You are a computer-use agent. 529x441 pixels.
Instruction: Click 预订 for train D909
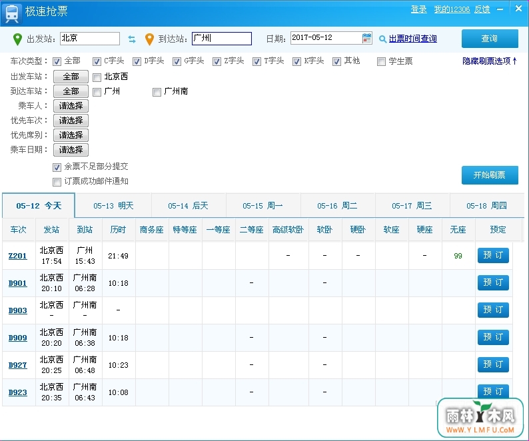(493, 338)
